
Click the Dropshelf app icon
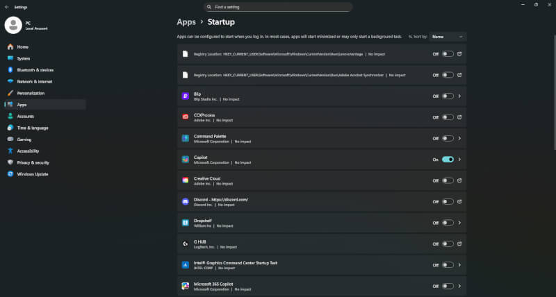coord(186,223)
